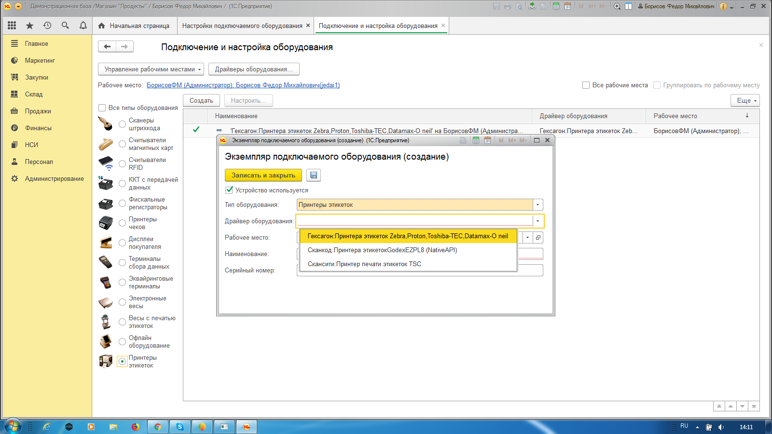
Task: Select Электронные весы radio button
Action: [123, 302]
